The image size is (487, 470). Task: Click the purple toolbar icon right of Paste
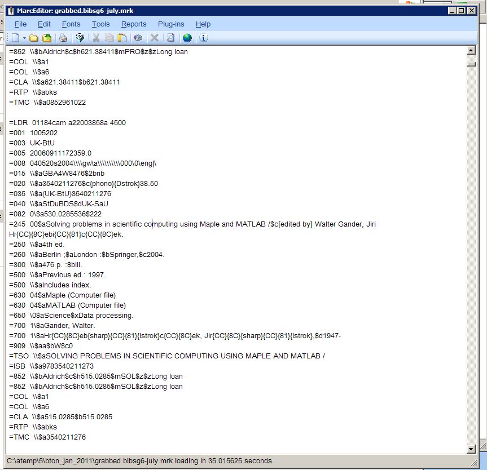pos(138,38)
